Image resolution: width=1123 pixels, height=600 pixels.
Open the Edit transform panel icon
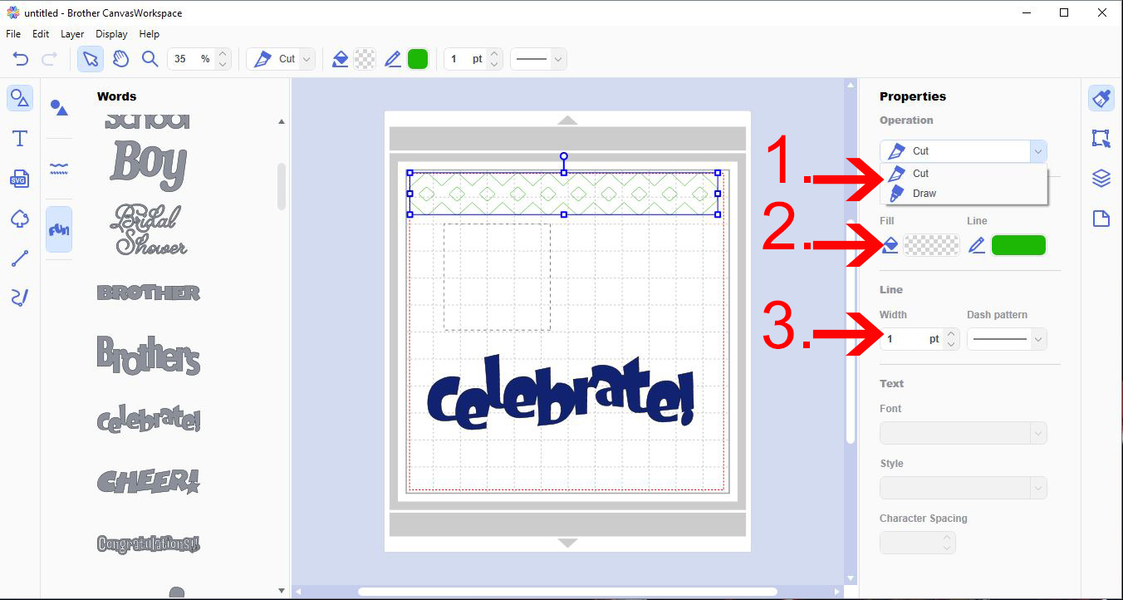tap(1101, 139)
